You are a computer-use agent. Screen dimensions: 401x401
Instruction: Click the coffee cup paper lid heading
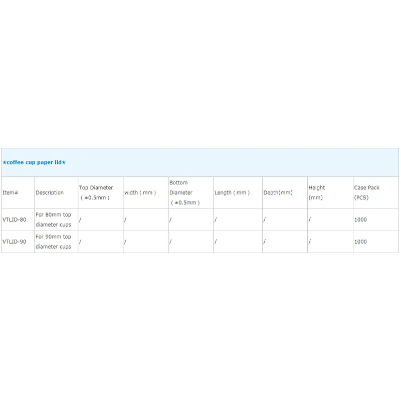[x=34, y=162]
